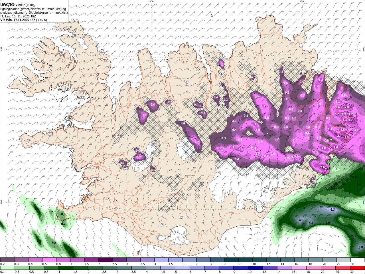Select the dark purple snow swatch between 2 and 2.5
Image resolution: width=365 pixels, height=274 pixels.
tap(105, 260)
